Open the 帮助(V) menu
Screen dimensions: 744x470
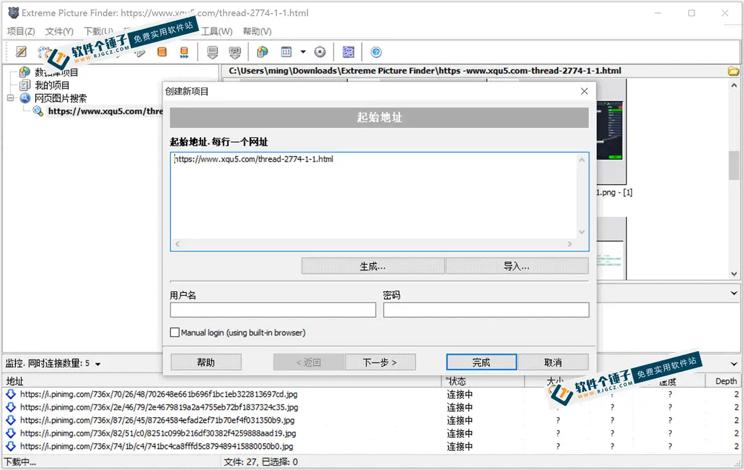[x=257, y=31]
